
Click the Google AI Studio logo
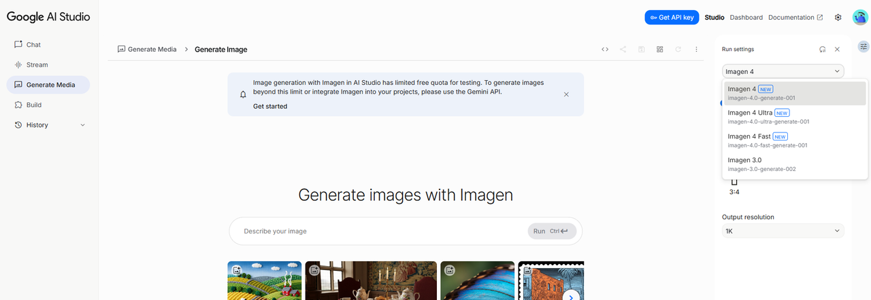(48, 17)
